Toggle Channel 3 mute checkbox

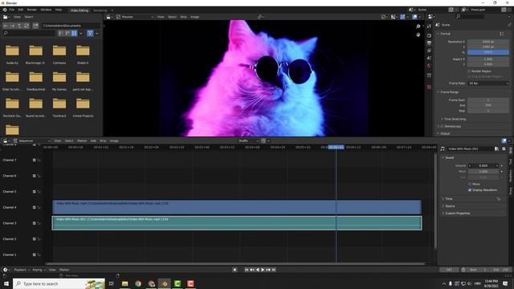34,223
